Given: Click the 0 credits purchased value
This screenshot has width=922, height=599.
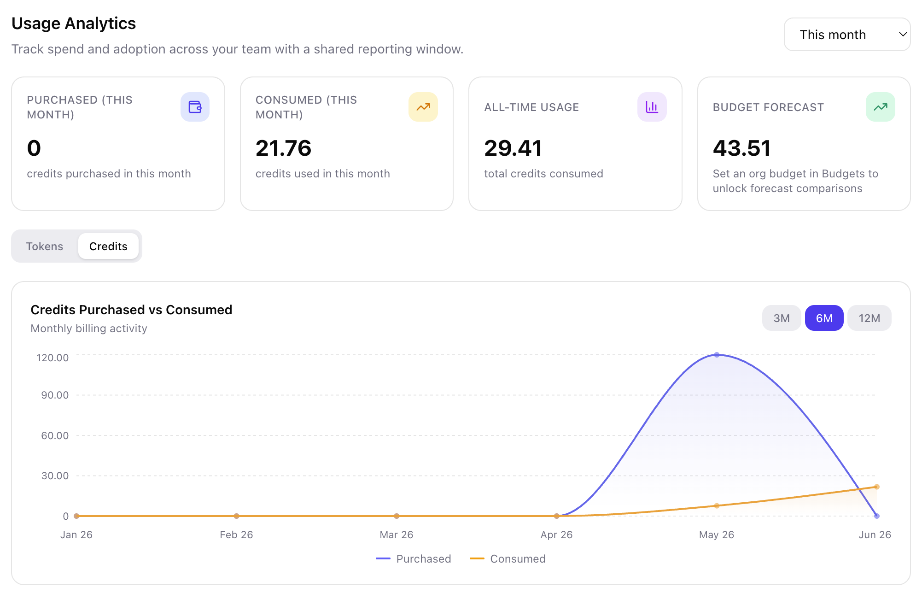Looking at the screenshot, I should pos(34,148).
